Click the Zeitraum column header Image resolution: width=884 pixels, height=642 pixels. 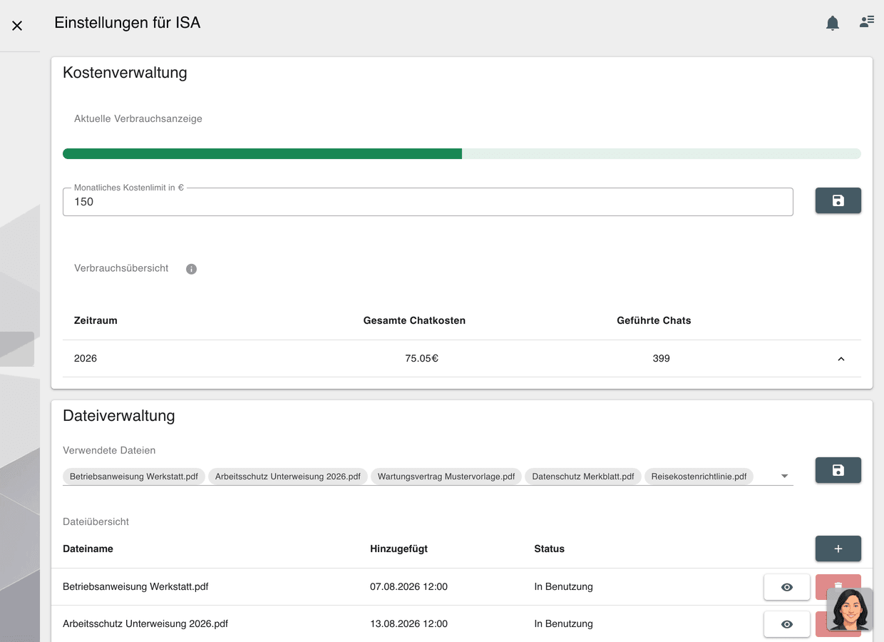(x=96, y=320)
